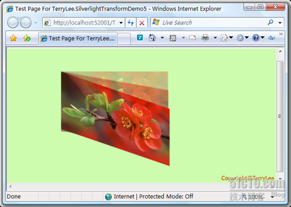Maximize the Internet Explorer window

tap(260, 7)
